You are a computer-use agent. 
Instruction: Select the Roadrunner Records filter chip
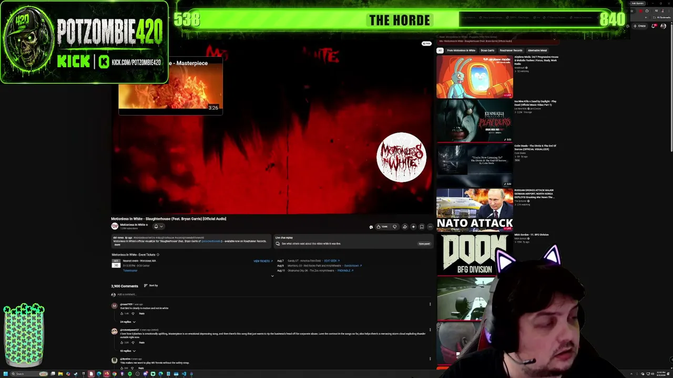click(511, 50)
